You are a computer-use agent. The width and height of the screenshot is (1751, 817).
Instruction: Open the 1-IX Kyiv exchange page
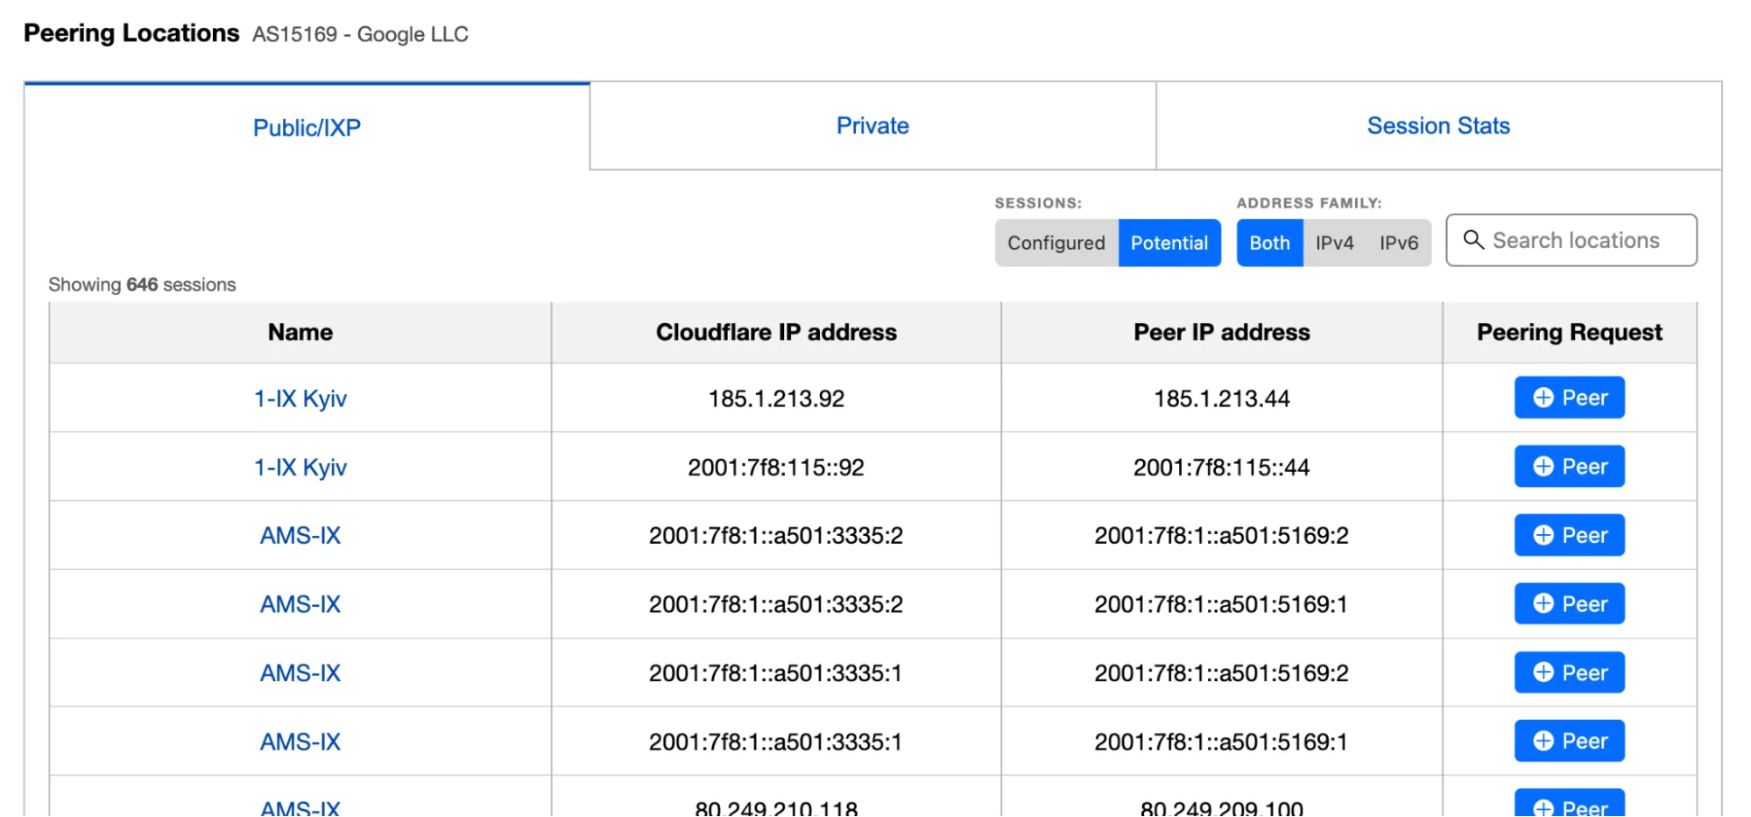[300, 398]
